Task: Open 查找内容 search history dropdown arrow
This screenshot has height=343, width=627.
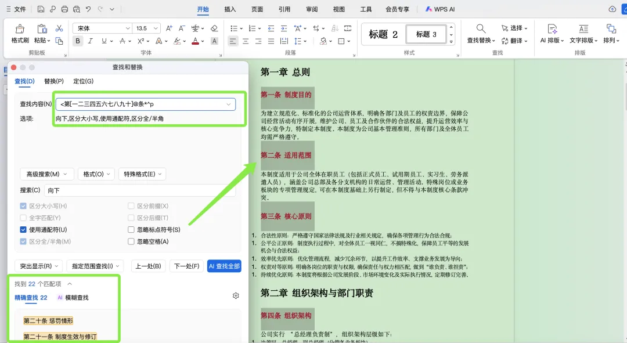Action: coord(228,104)
